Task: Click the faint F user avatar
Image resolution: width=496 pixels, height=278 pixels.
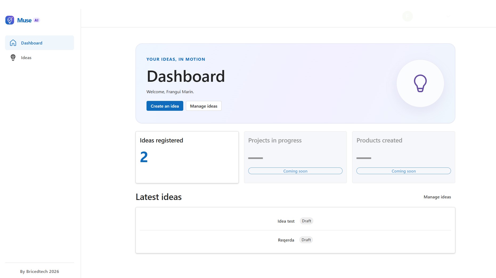Action: click(408, 16)
